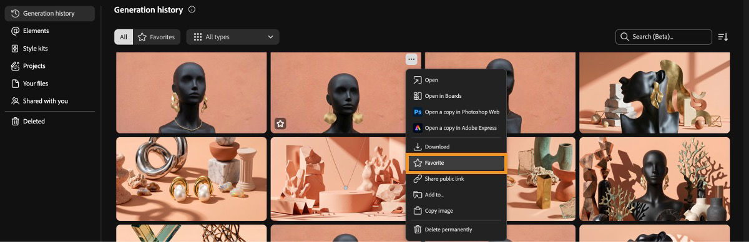Mark the image as Favorite
Image resolution: width=749 pixels, height=242 pixels.
pyautogui.click(x=456, y=163)
